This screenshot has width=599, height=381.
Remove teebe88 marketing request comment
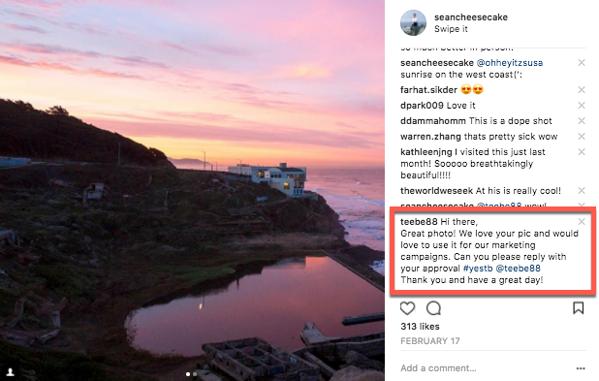point(582,222)
